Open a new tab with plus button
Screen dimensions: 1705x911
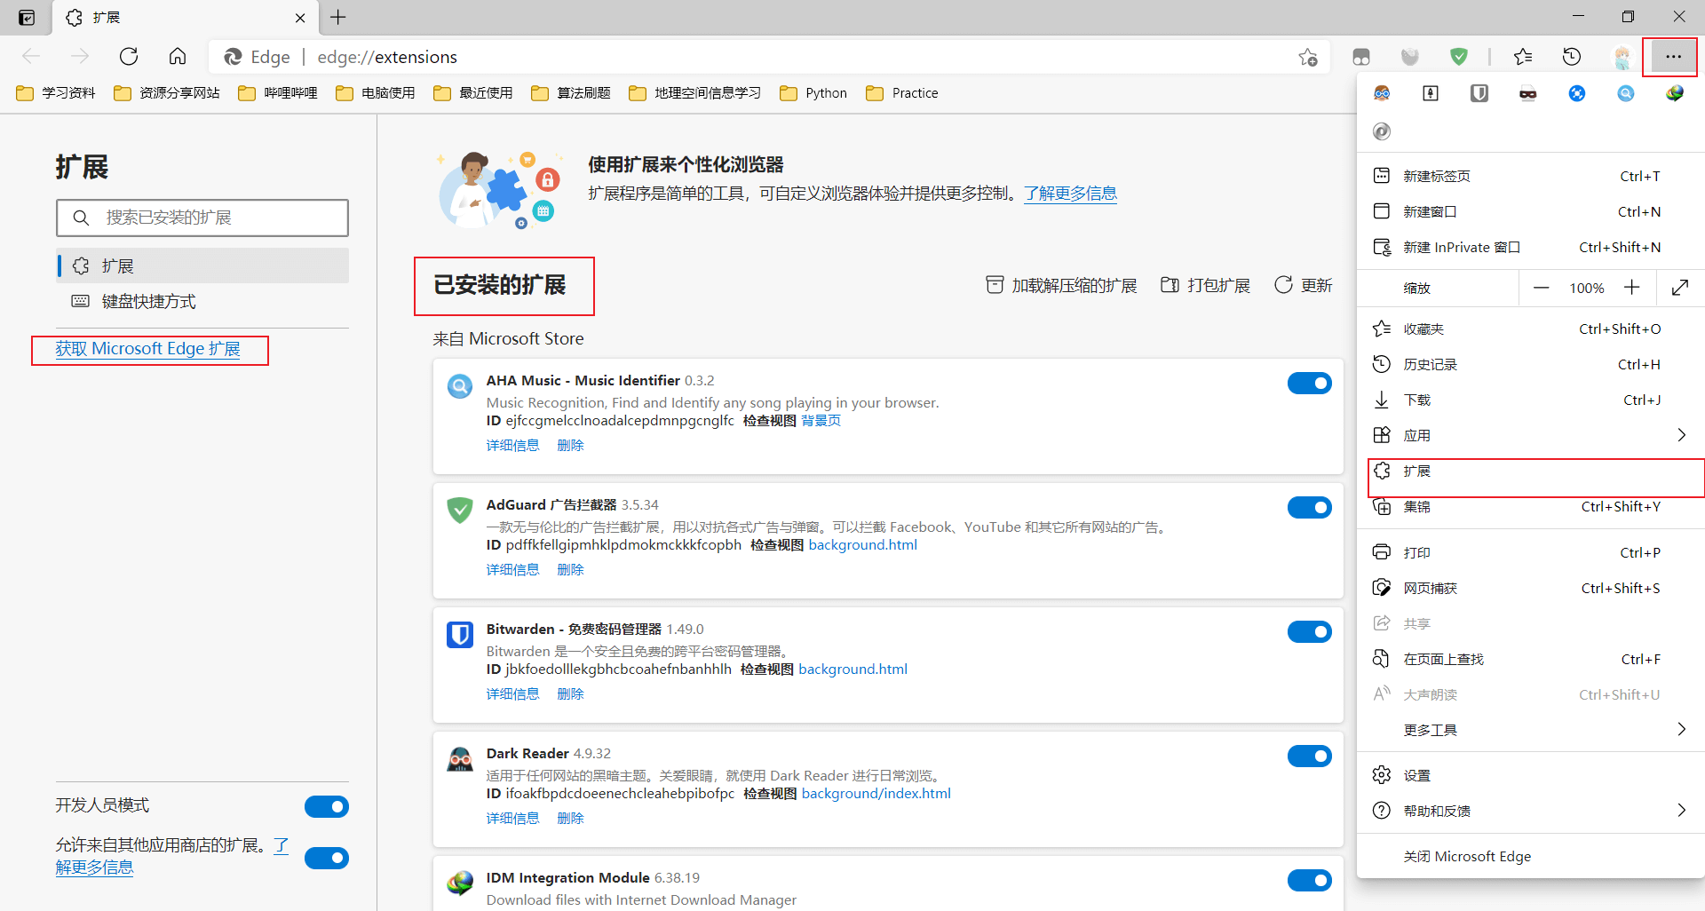click(338, 18)
